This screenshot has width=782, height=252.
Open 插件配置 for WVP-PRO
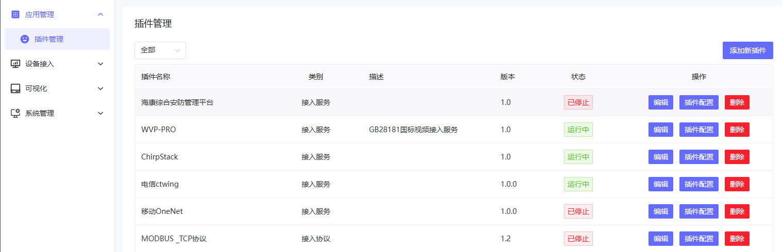point(698,130)
